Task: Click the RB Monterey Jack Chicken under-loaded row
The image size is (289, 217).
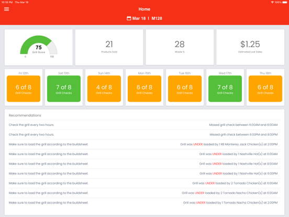Action: (144, 144)
